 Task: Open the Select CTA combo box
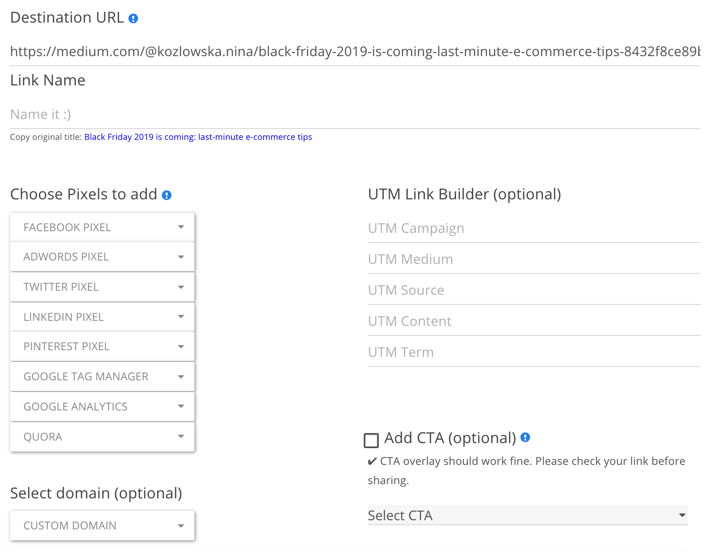(x=528, y=515)
